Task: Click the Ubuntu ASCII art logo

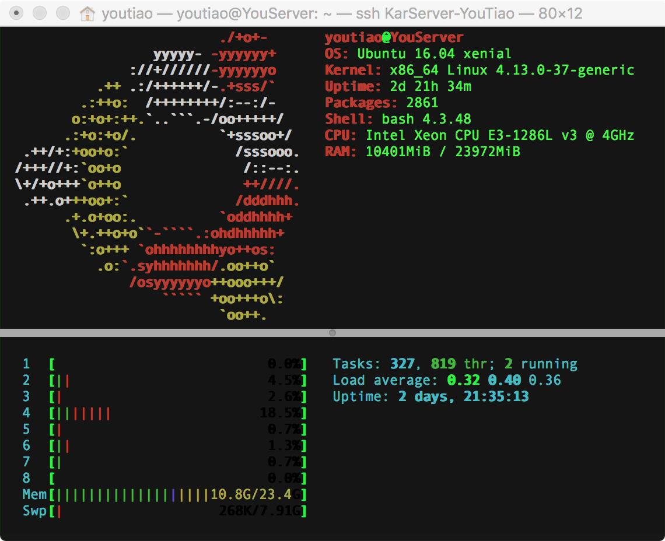Action: point(157,176)
